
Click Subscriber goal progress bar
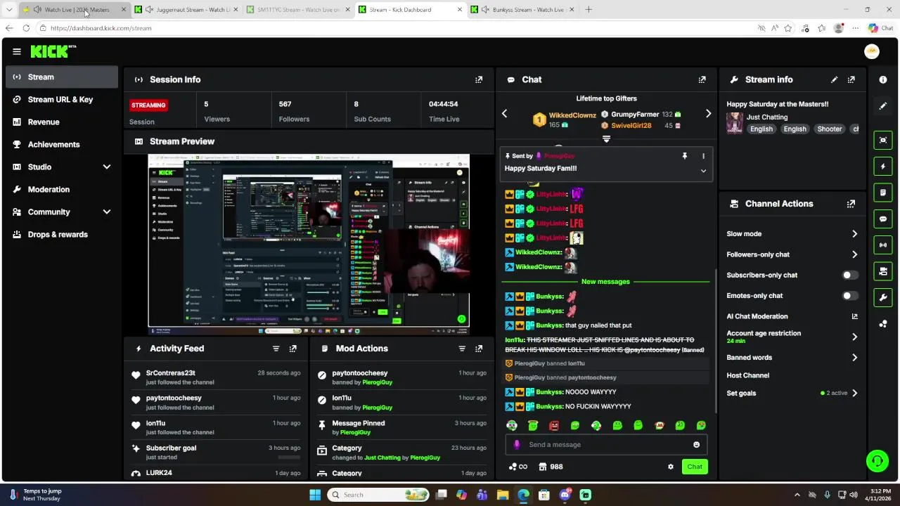pos(289,458)
